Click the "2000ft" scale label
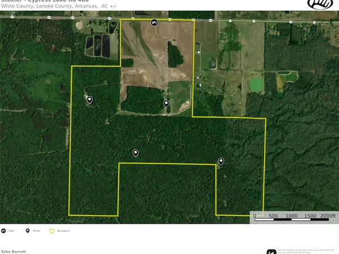Screen dimensions: 339x254 click(328, 216)
